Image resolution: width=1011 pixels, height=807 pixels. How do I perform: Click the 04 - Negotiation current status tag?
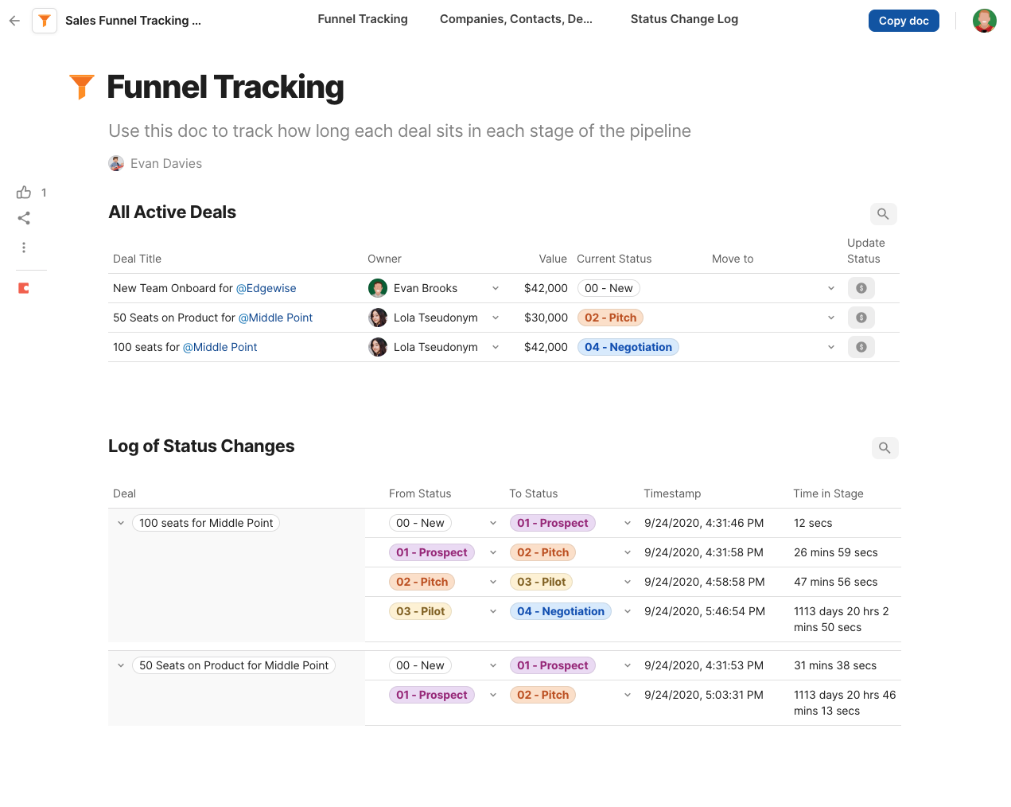[x=628, y=347]
